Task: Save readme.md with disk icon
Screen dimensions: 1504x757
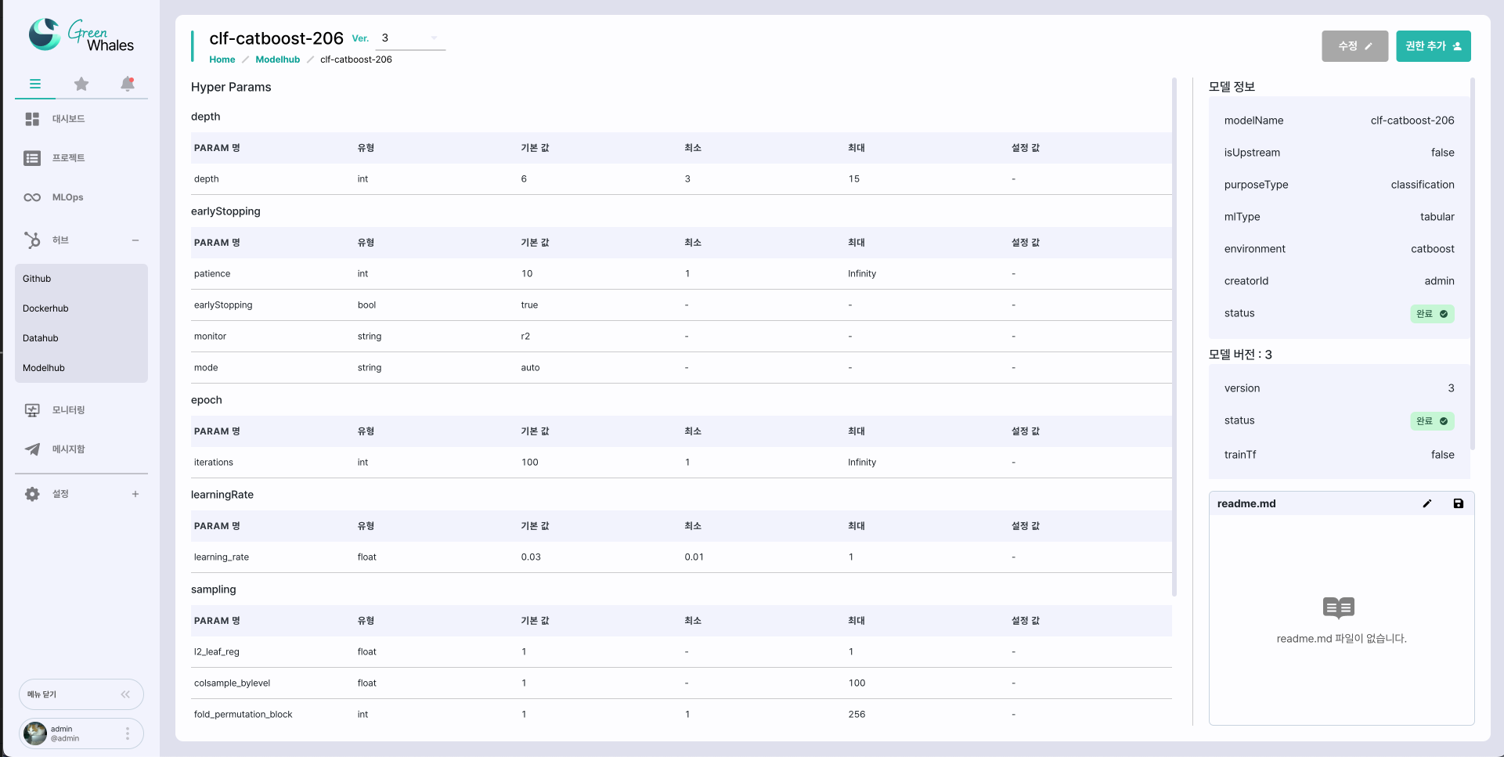Action: pos(1459,503)
